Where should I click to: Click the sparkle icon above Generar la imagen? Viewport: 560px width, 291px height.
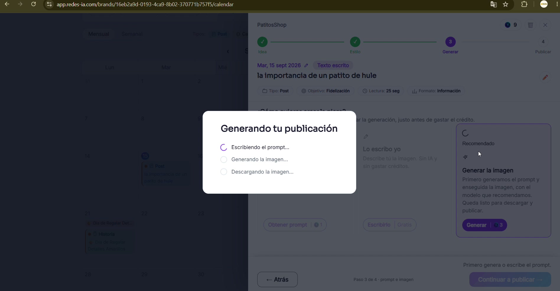pyautogui.click(x=465, y=157)
